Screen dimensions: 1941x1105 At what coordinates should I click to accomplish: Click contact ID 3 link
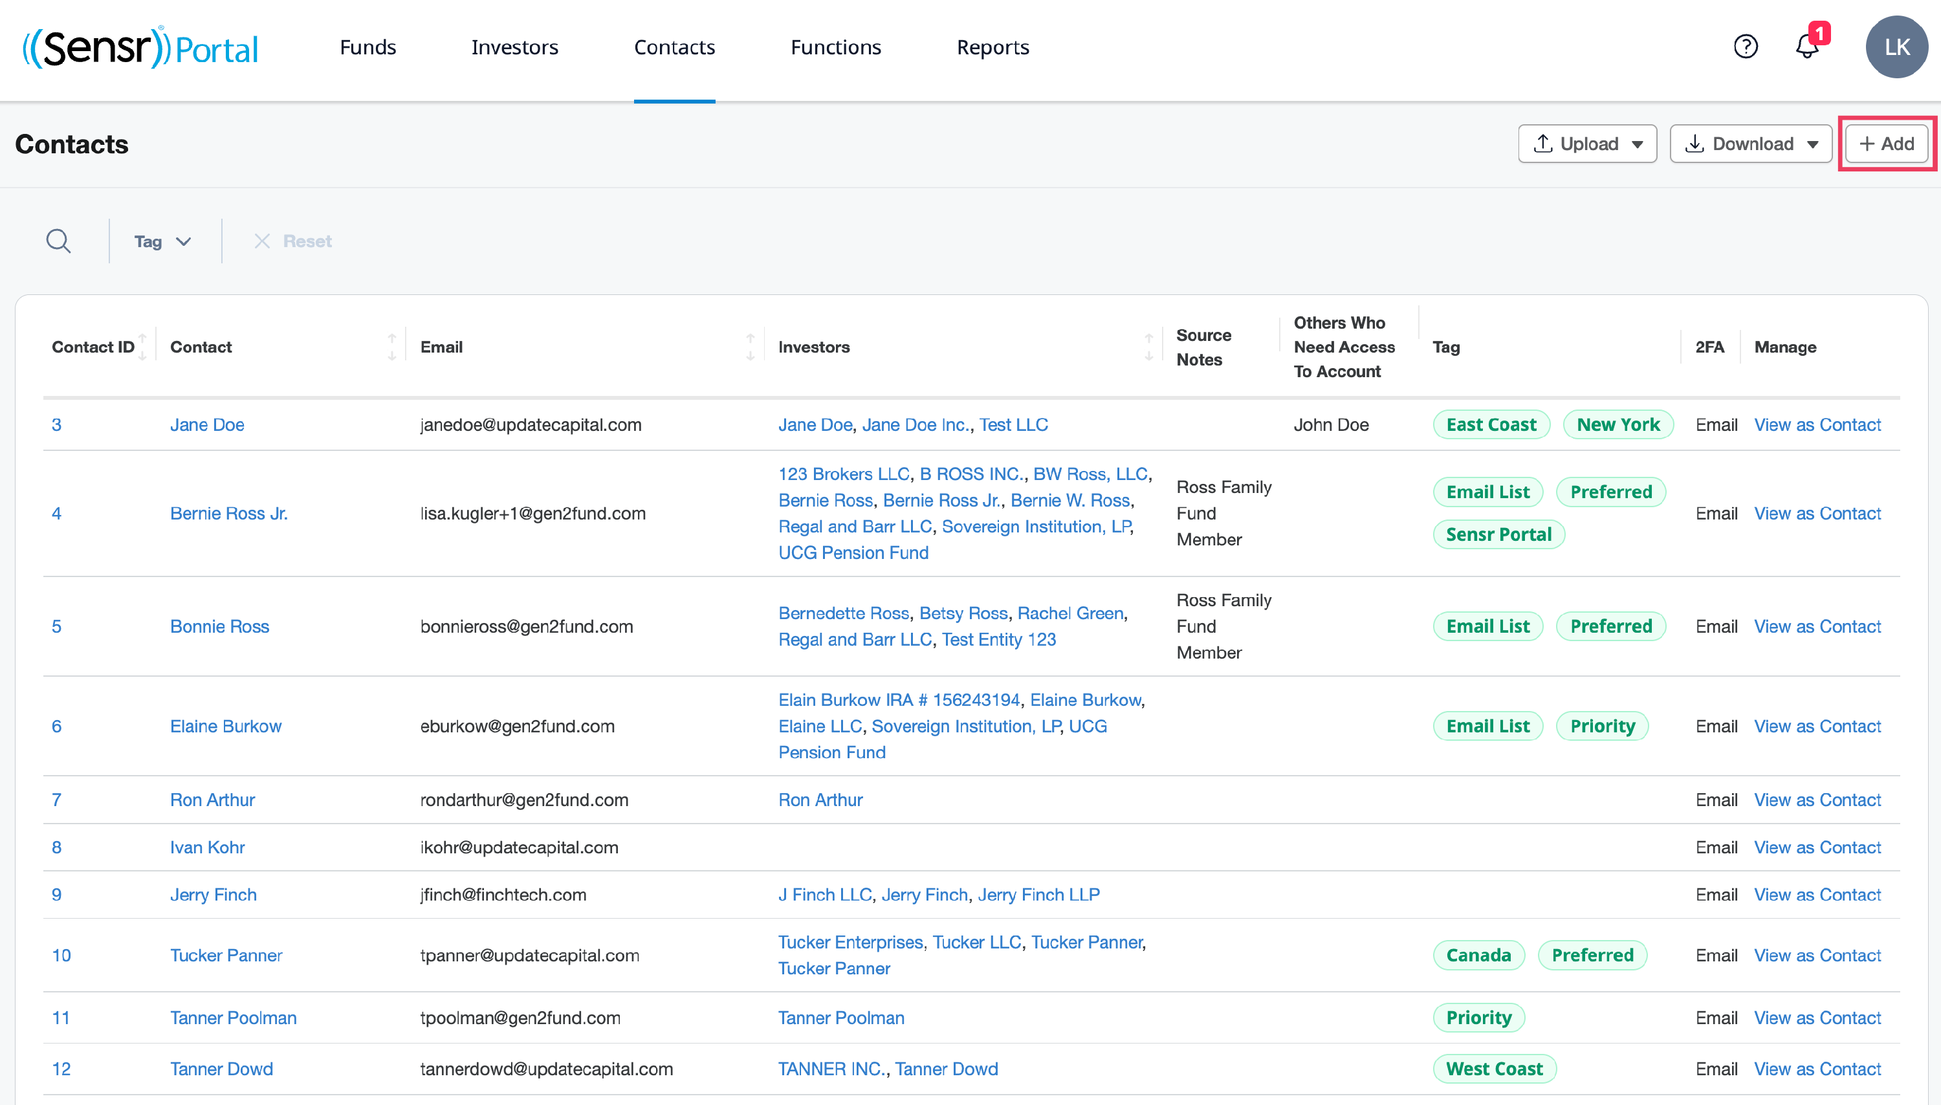tap(56, 425)
